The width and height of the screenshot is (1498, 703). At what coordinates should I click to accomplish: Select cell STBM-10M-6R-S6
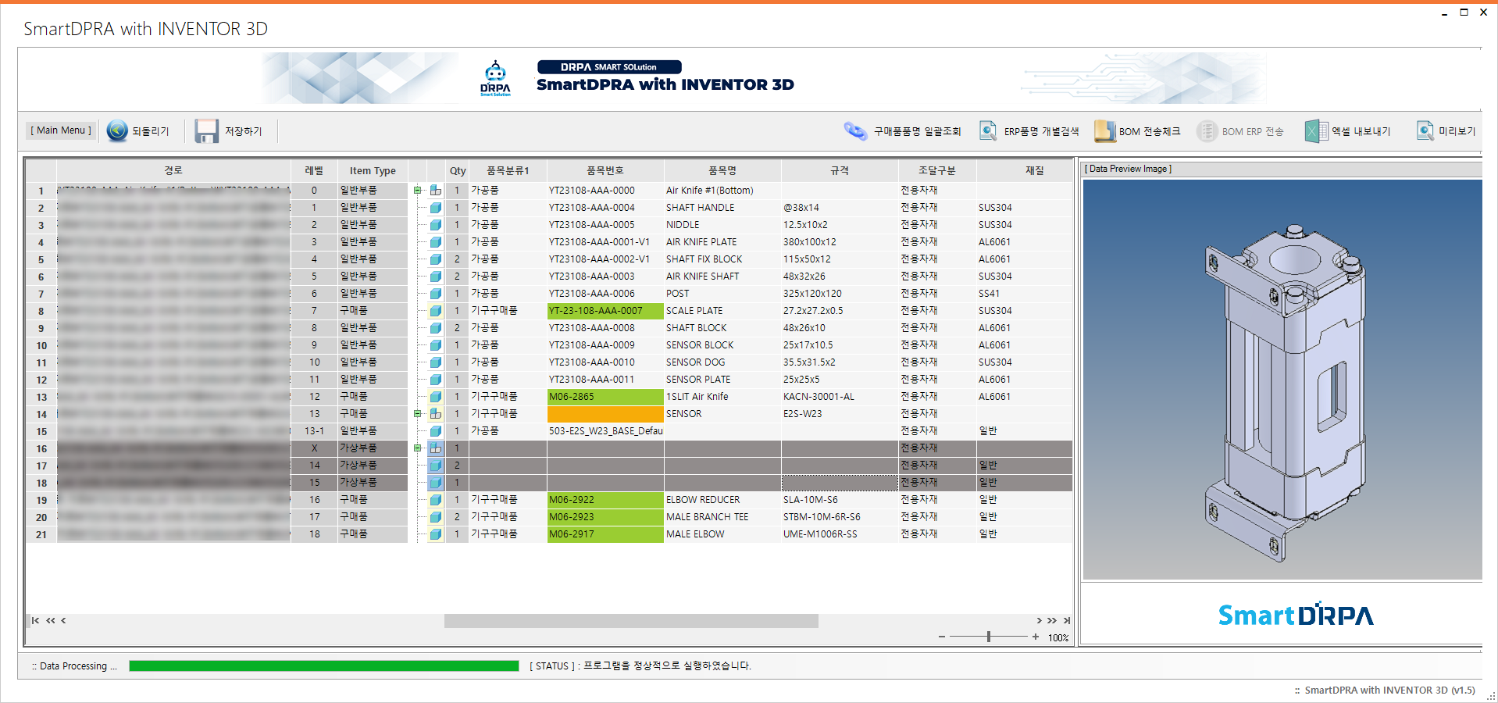click(840, 517)
